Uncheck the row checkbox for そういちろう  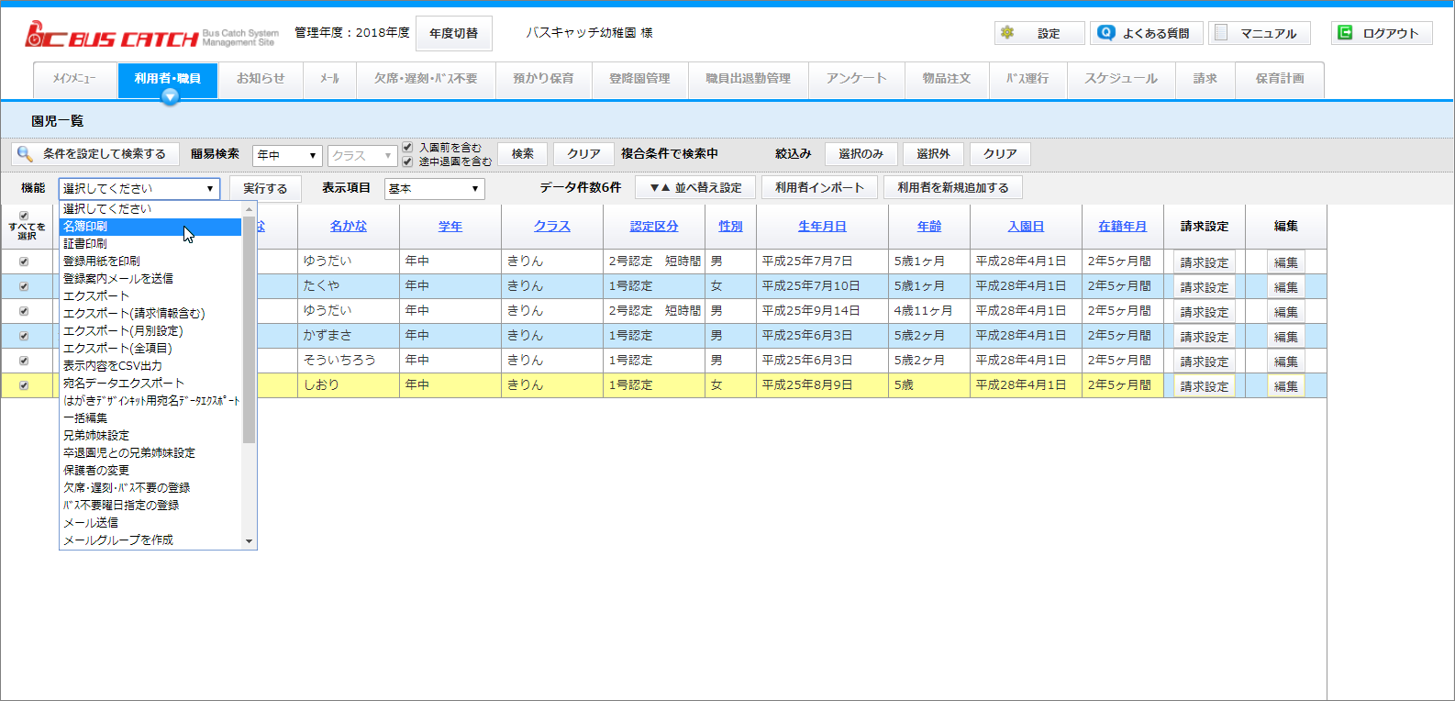[24, 361]
